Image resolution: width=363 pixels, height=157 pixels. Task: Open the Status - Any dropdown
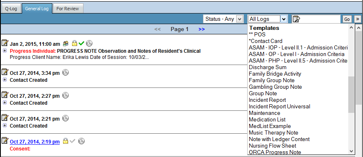[223, 19]
